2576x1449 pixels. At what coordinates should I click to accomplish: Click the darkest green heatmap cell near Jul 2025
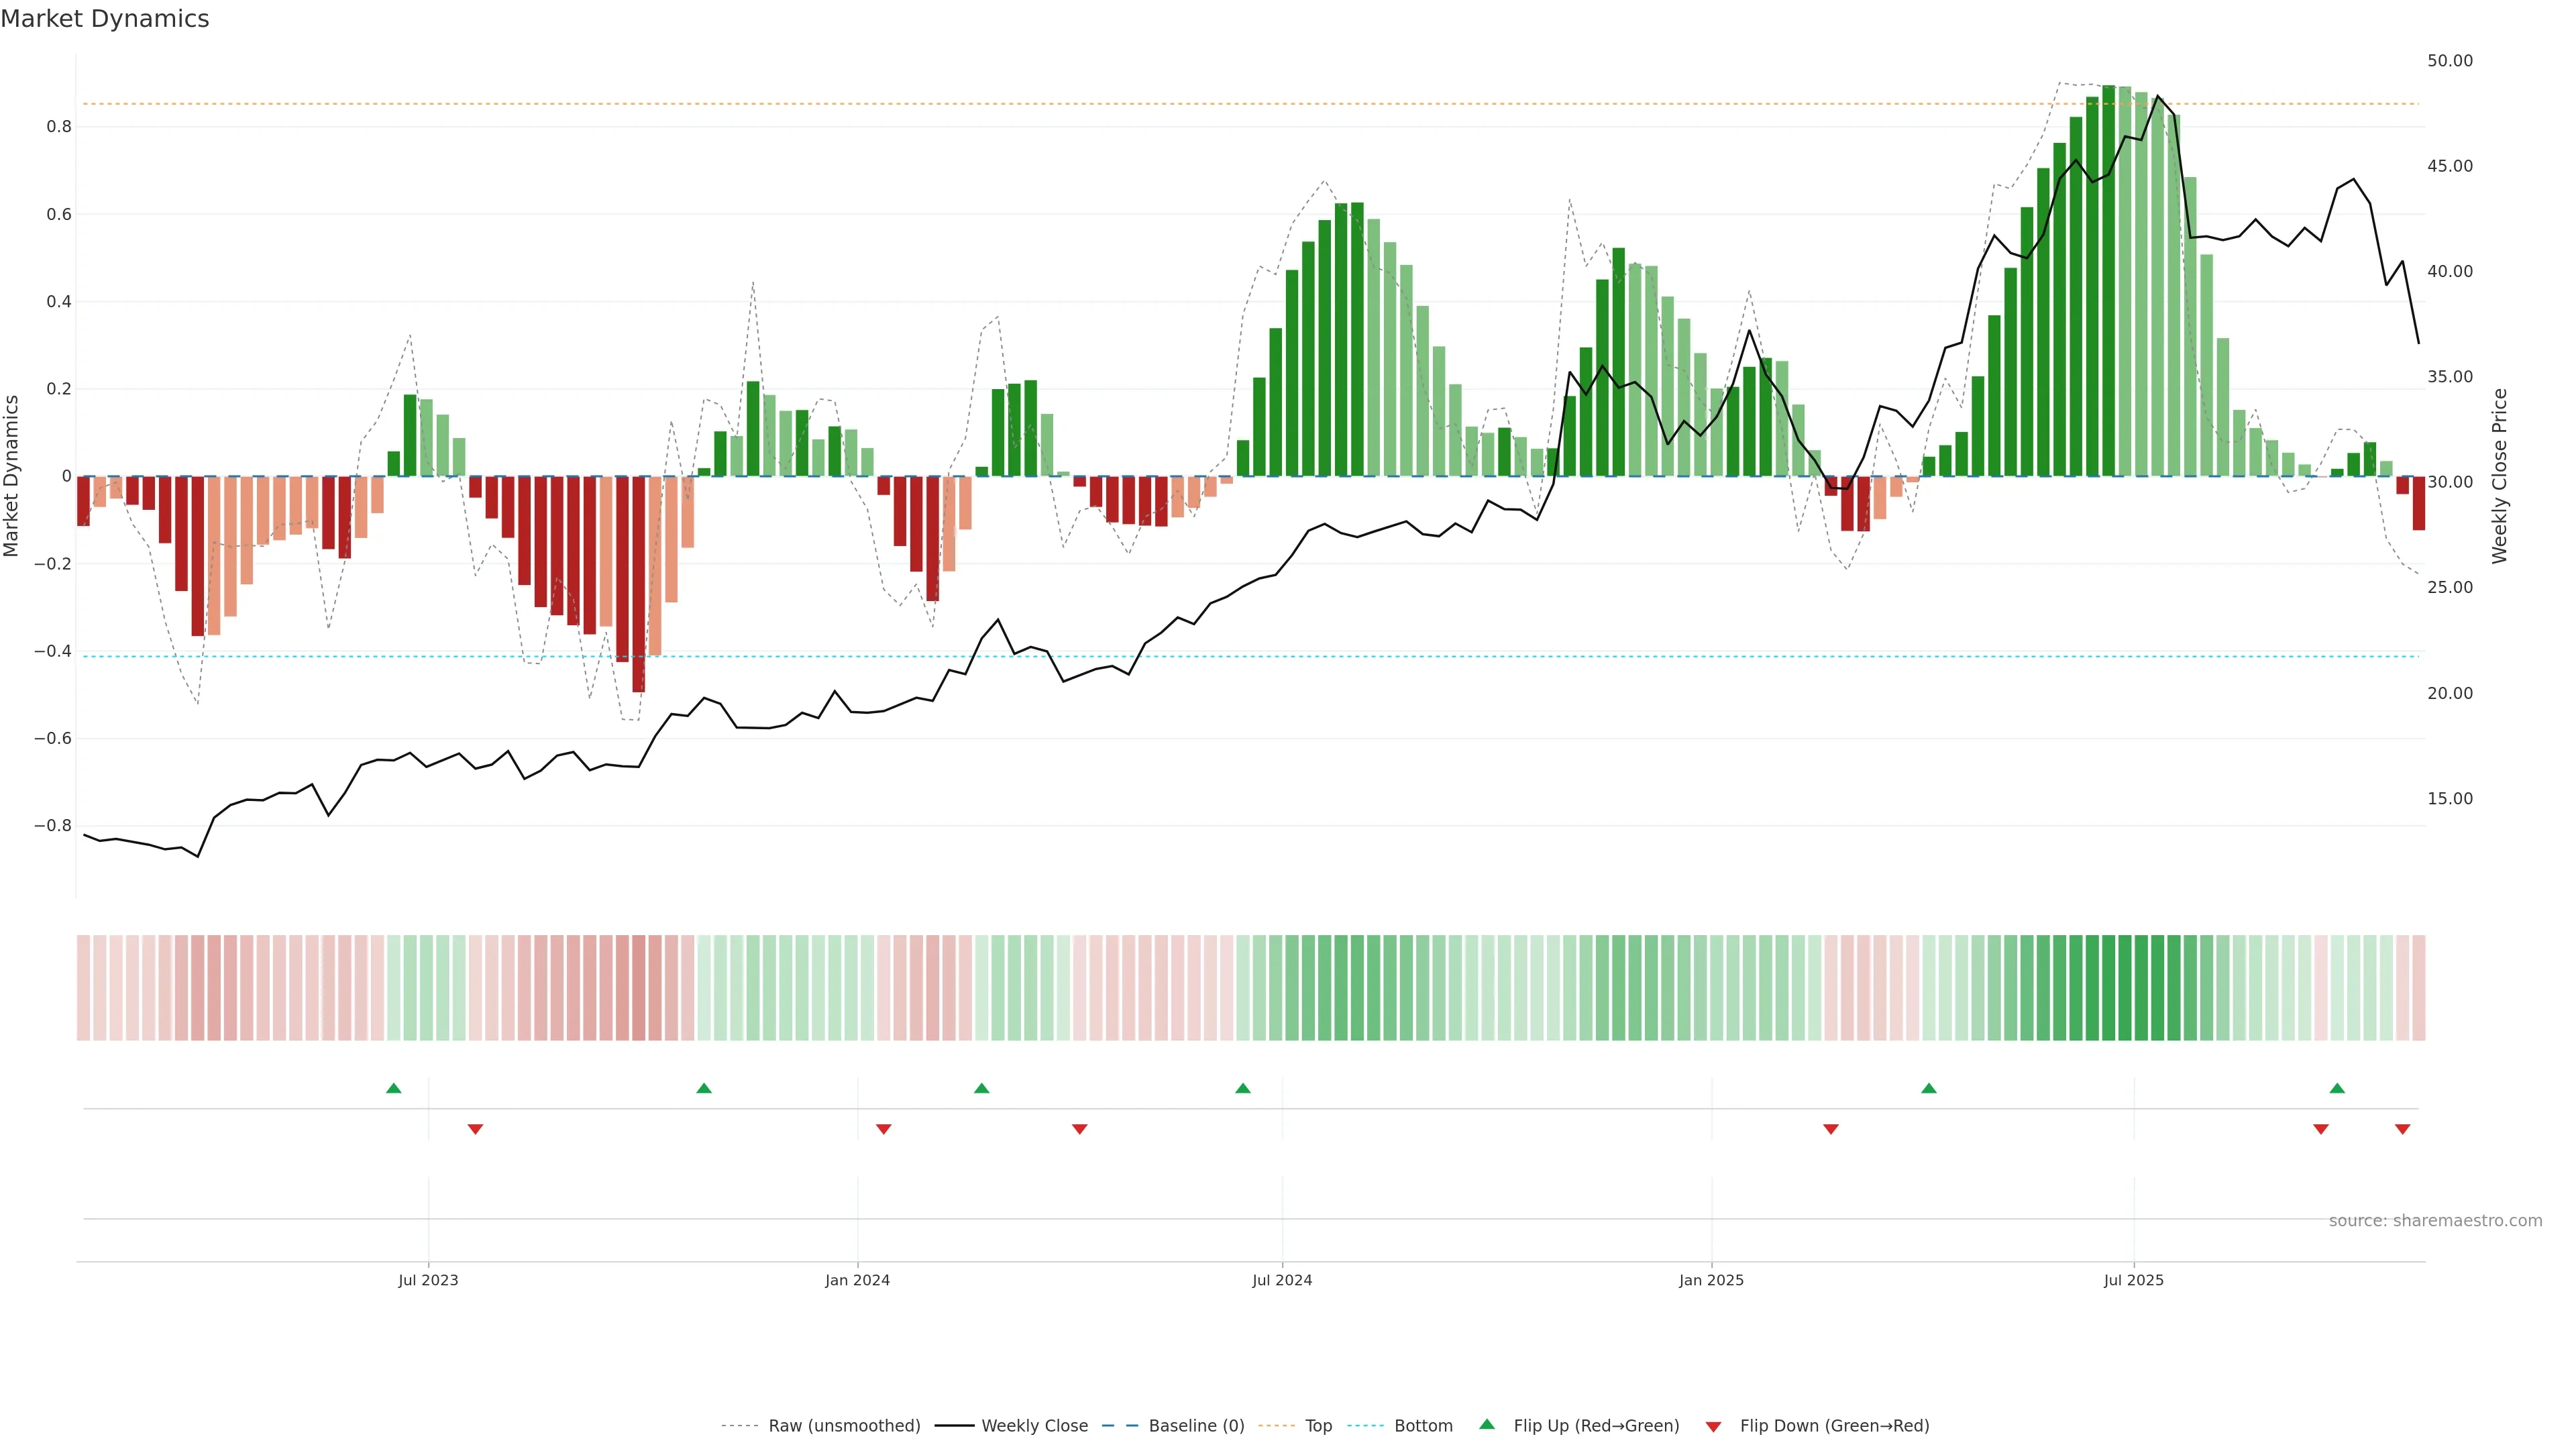point(2108,988)
